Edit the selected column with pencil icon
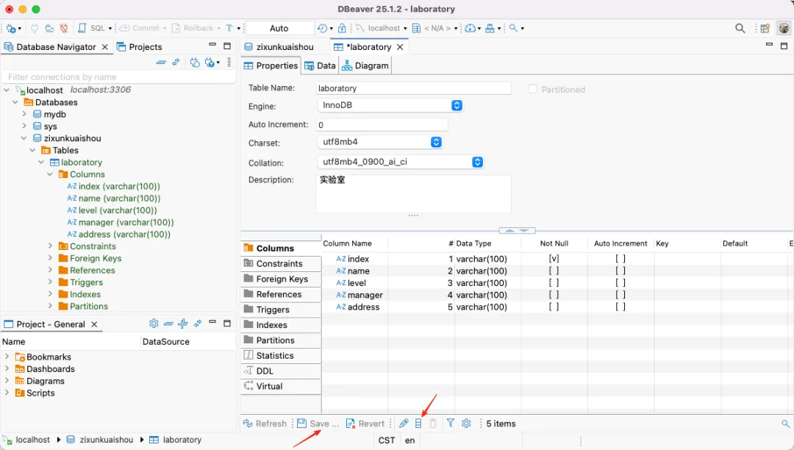This screenshot has width=794, height=450. click(404, 424)
